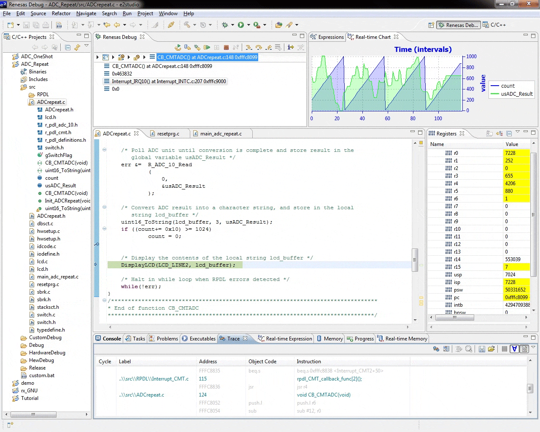Collapse the CB_CMTADC thread node in debug view
This screenshot has width=540, height=432.
[x=144, y=57]
